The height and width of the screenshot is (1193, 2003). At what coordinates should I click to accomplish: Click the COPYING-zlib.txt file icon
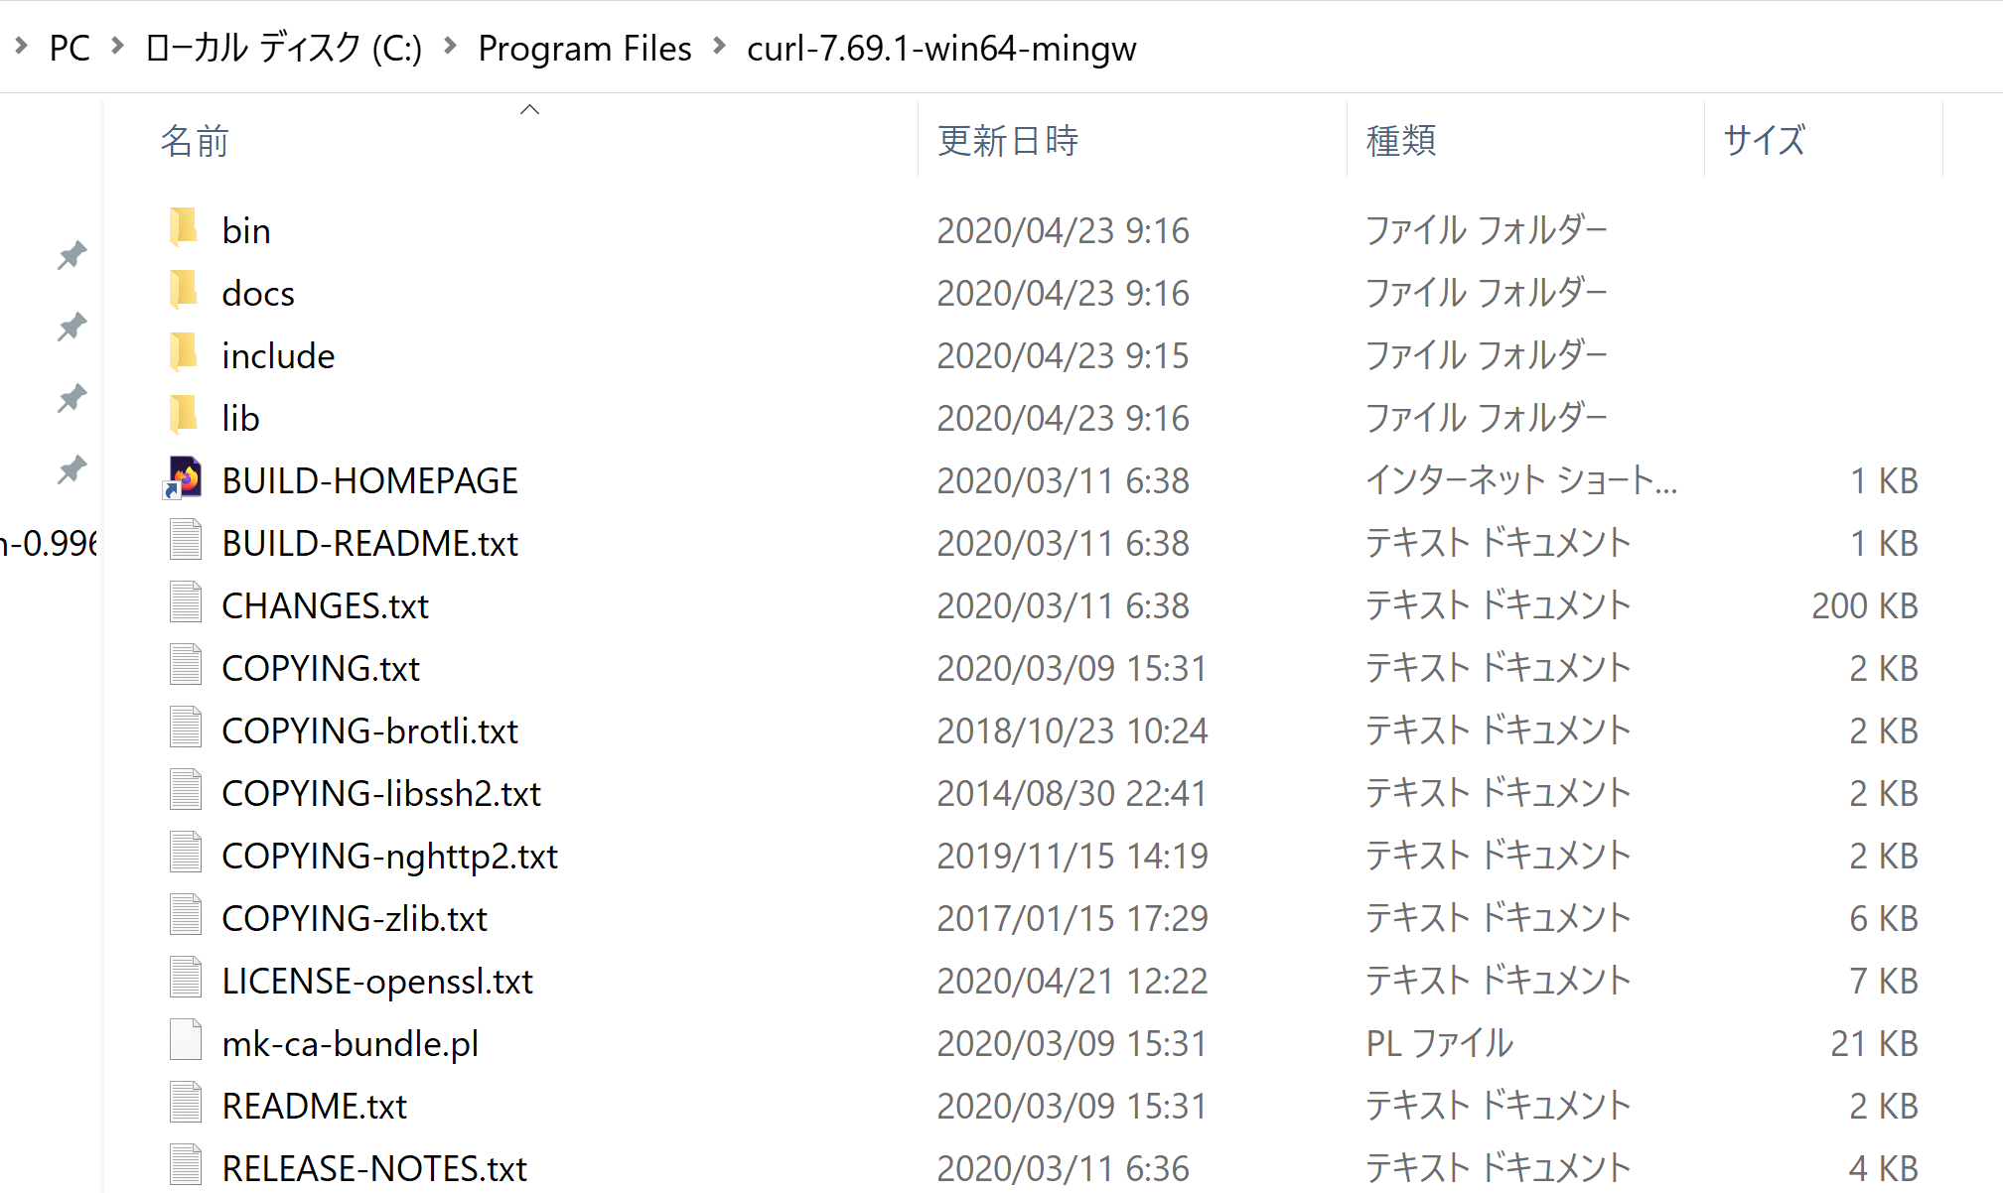(186, 916)
